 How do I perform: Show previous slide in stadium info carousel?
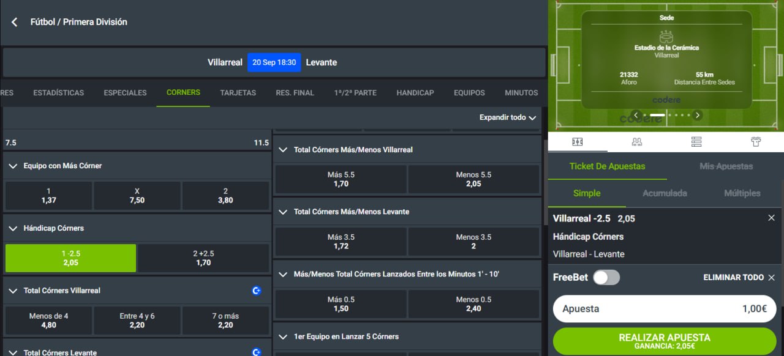(636, 115)
